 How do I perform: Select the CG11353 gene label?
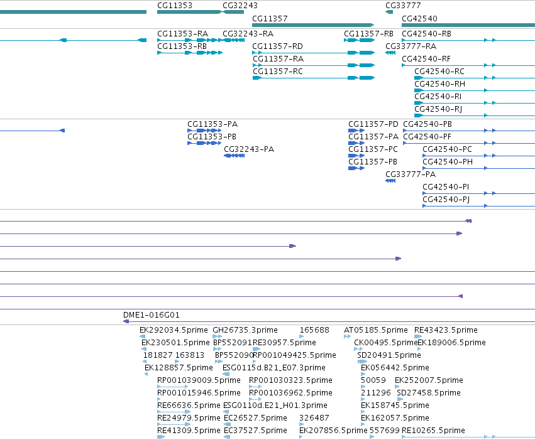175,6
